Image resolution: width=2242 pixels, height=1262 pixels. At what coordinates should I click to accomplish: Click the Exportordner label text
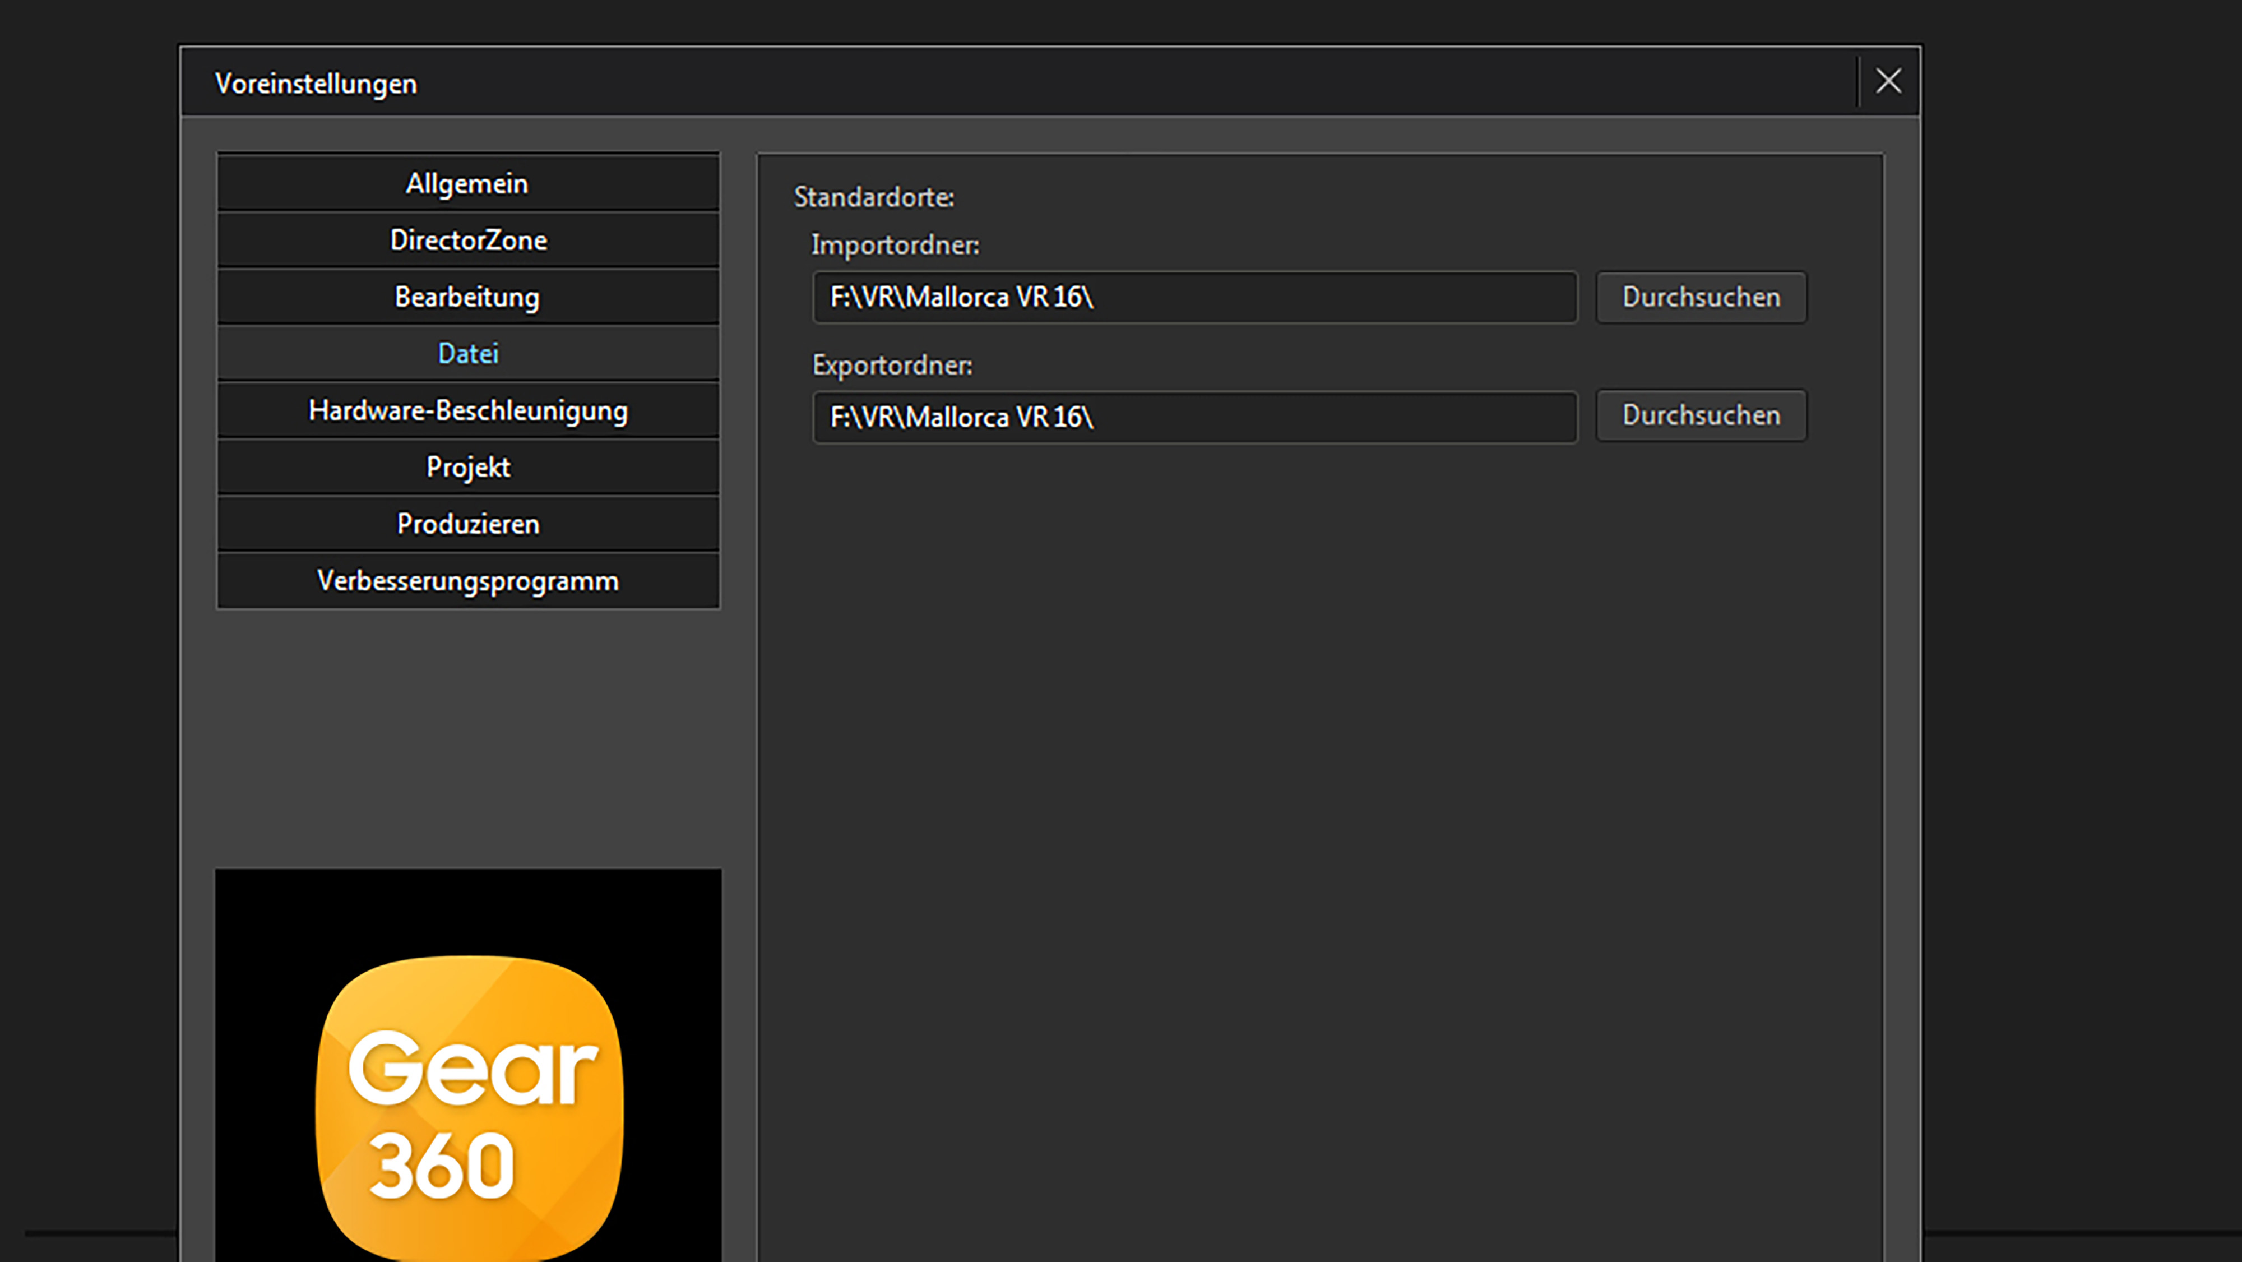point(891,366)
